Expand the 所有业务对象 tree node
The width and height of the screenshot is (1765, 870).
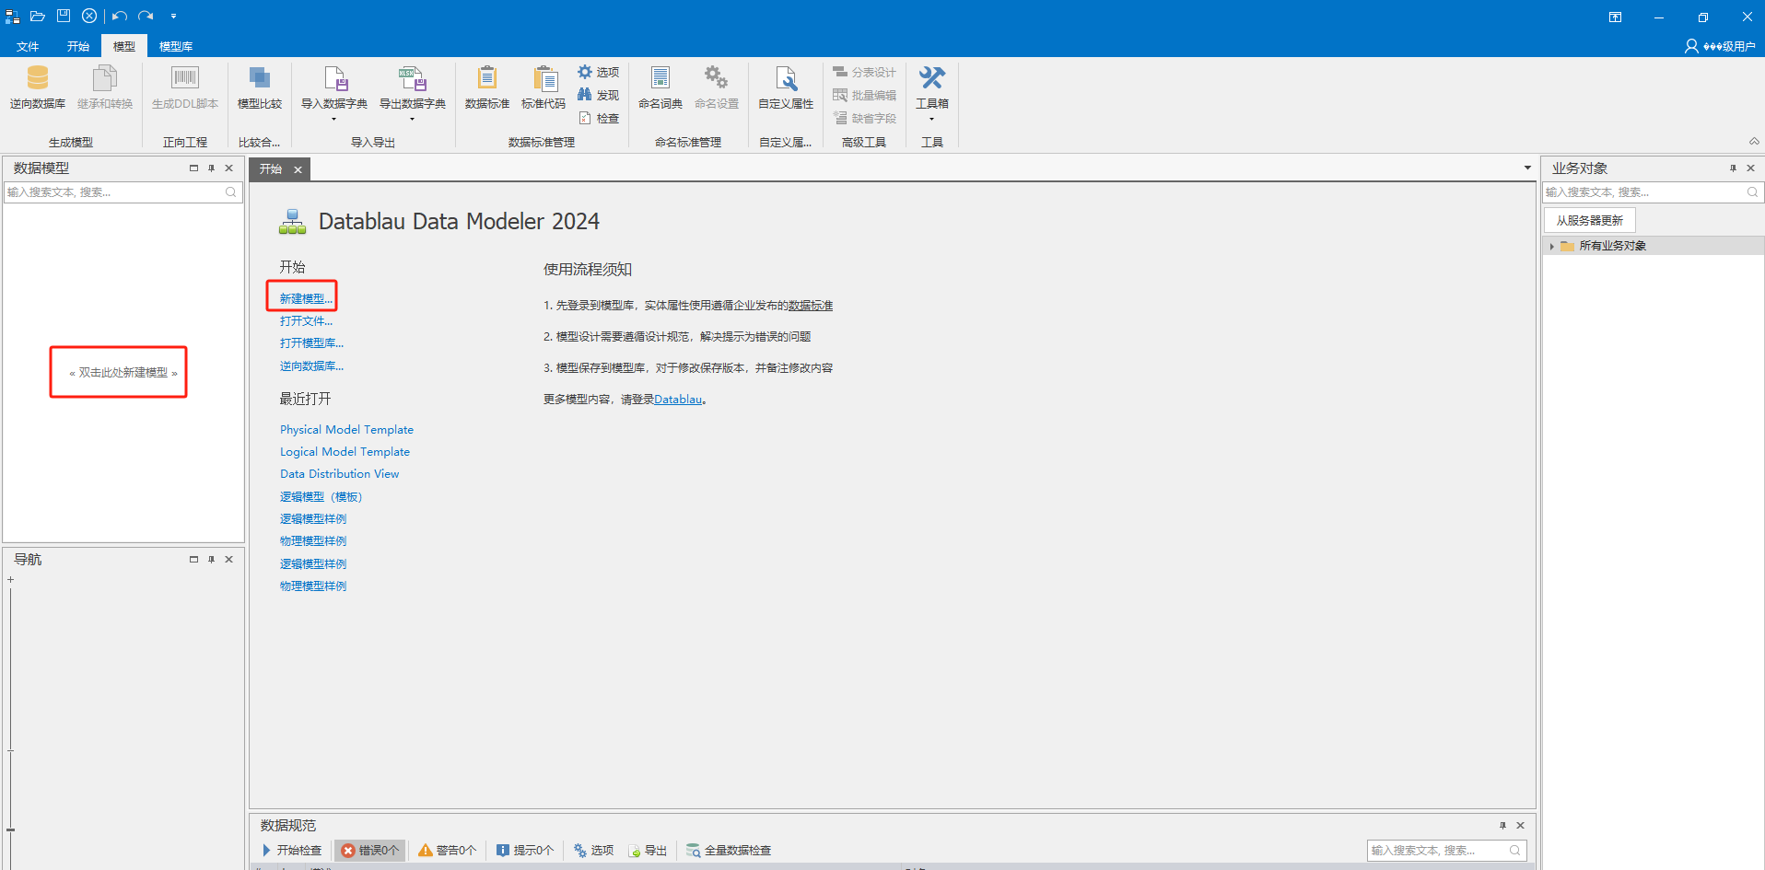1552,246
